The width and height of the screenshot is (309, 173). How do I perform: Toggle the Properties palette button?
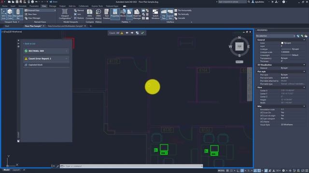[x=115, y=14]
